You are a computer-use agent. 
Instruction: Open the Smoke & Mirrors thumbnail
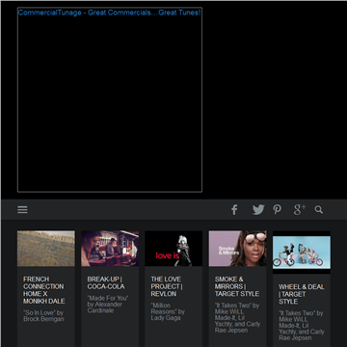(x=237, y=249)
